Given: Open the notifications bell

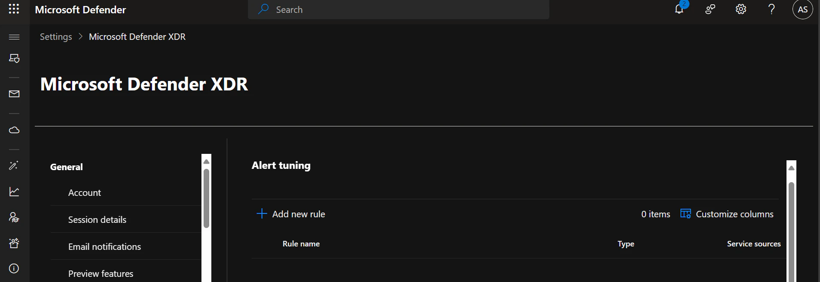Looking at the screenshot, I should 679,9.
